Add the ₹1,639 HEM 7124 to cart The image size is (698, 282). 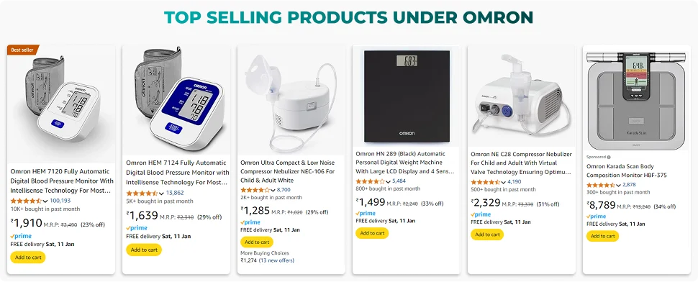(144, 250)
